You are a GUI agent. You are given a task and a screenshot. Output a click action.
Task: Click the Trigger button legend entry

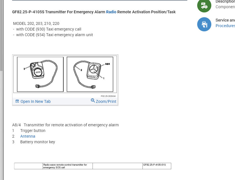click(x=33, y=131)
